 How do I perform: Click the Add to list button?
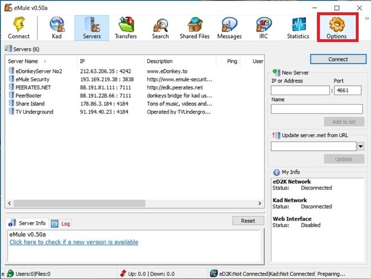click(x=344, y=122)
